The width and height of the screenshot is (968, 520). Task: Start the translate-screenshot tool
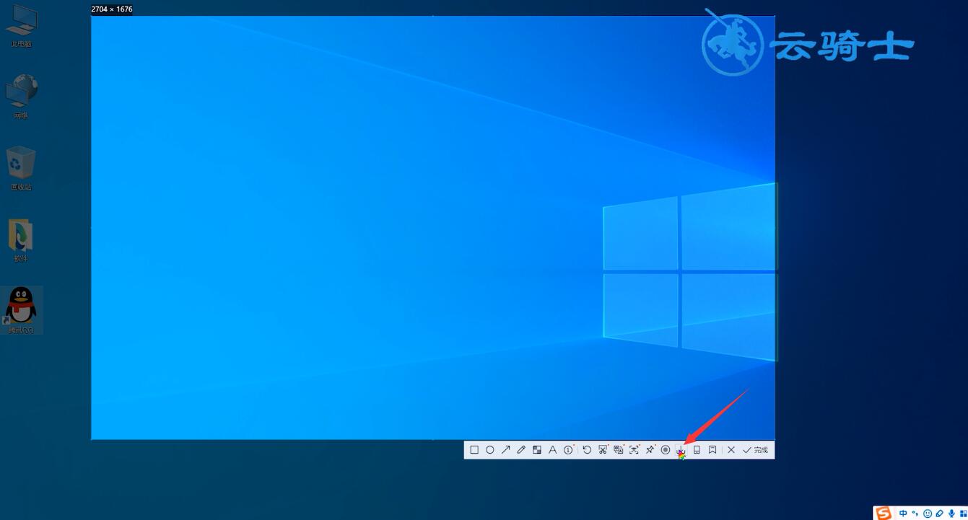pos(619,450)
